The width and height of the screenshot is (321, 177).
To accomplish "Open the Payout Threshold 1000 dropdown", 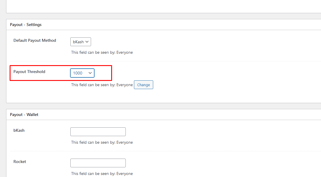I will pos(82,73).
